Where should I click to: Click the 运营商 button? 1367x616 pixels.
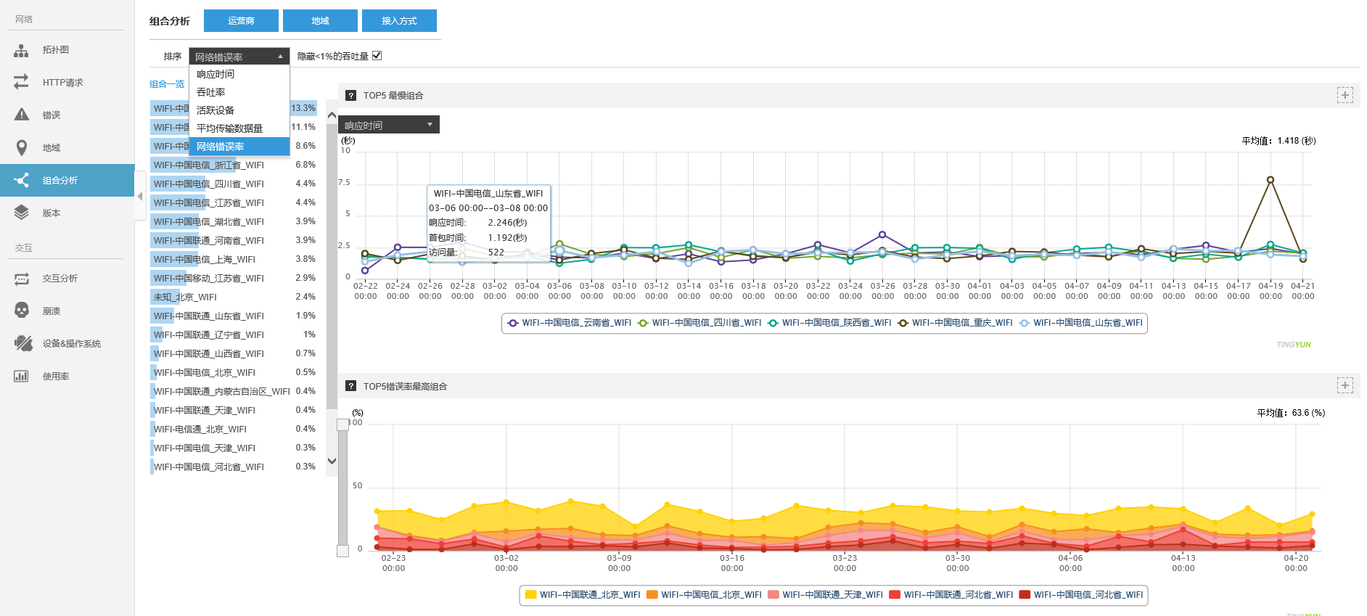241,21
